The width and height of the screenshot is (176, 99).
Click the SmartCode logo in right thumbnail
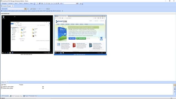[61, 21]
